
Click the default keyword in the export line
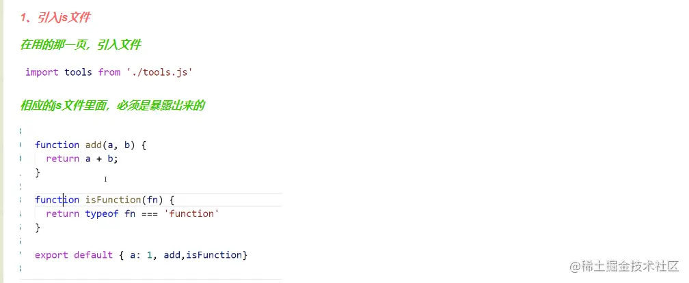pyautogui.click(x=93, y=254)
